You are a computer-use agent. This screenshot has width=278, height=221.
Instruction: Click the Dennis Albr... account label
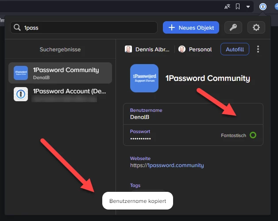pyautogui.click(x=152, y=49)
